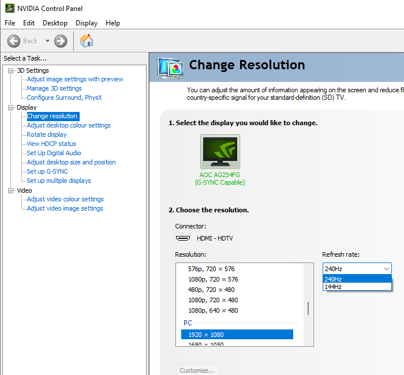Open Adjust image settings with preview
Viewport: 404px width, 375px height.
75,79
